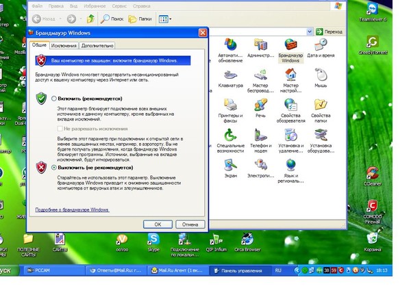
Task: Open Свойства обозревателя icon
Action: pyautogui.click(x=290, y=110)
